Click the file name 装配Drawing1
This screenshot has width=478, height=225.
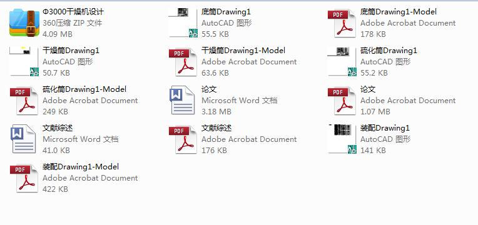pyautogui.click(x=385, y=128)
